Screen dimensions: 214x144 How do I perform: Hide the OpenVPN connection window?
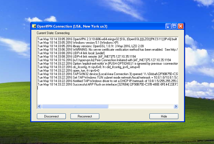pyautogui.click(x=164, y=116)
